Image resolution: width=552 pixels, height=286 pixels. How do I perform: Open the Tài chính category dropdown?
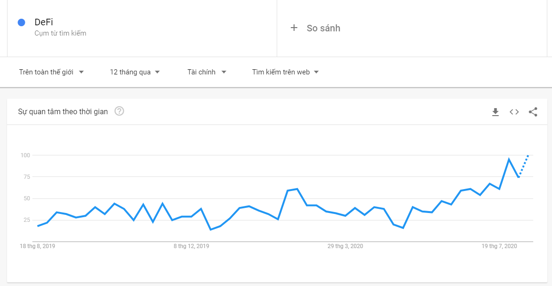click(206, 72)
